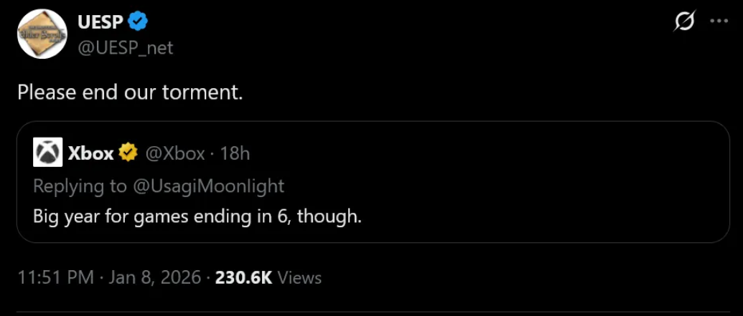Open quoted post text about games ending in 6
This screenshot has height=316, width=743.
[x=197, y=216]
